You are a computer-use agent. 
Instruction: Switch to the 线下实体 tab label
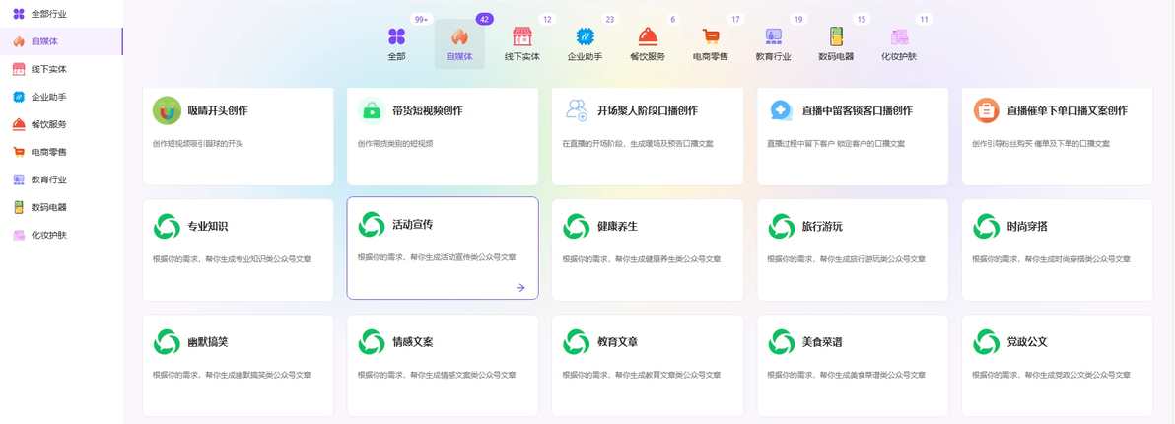[521, 57]
